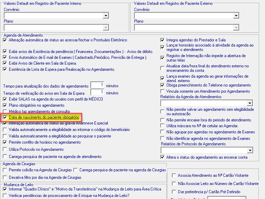Open Convênio dropdown for Paciente Externo
The image size is (265, 199).
click(236, 16)
